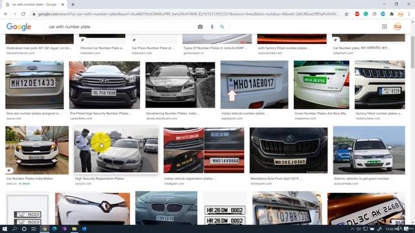The height and width of the screenshot is (233, 415).
Task: Open the white Kia 'Car Number Plates India' image
Action: pyautogui.click(x=37, y=150)
